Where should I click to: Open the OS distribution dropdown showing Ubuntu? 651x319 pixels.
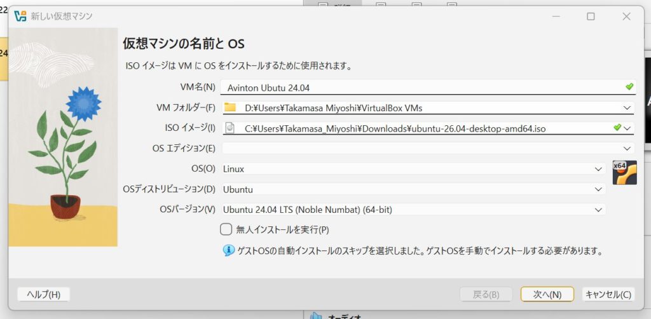[413, 189]
